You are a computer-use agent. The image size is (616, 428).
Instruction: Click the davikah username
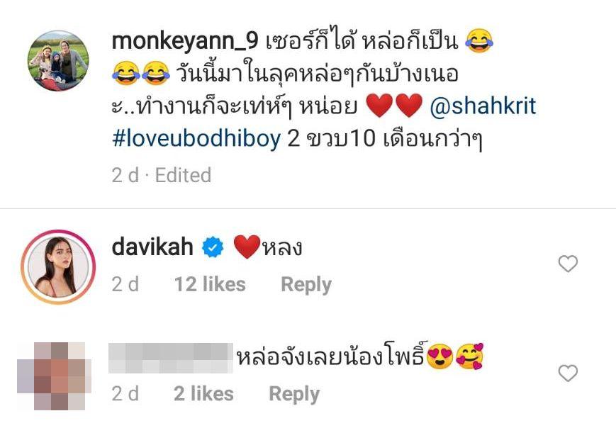click(152, 248)
